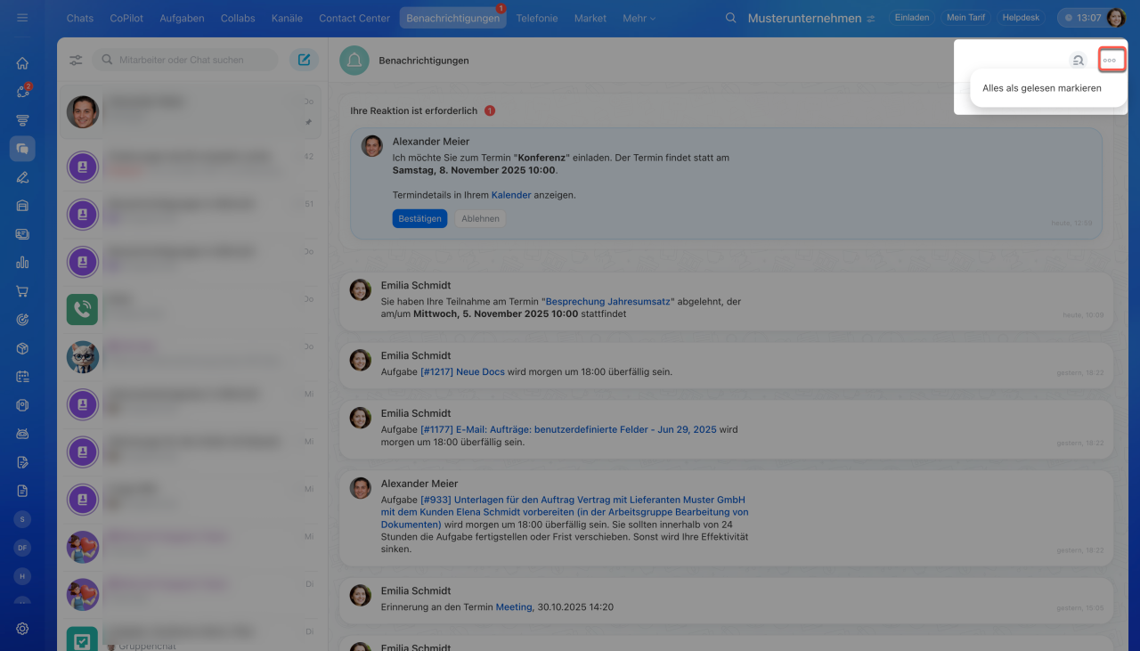Open the hamburger main menu

point(22,18)
